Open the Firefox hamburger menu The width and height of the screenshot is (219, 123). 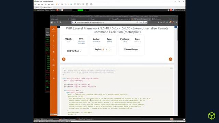[x=177, y=22]
